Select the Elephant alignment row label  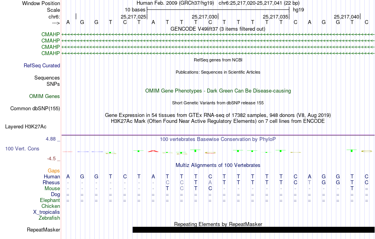(50, 200)
